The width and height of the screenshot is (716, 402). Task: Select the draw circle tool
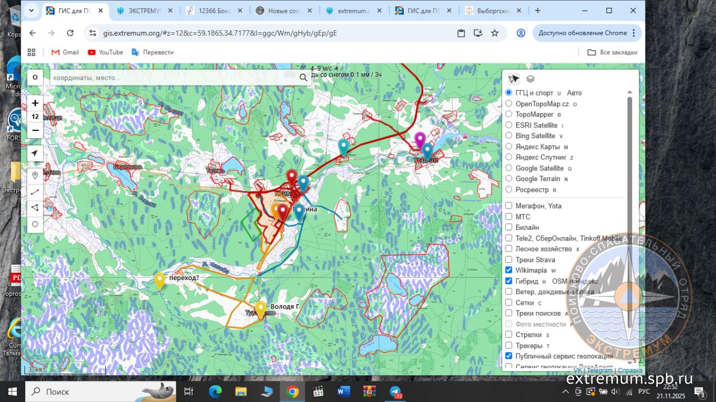(35, 224)
